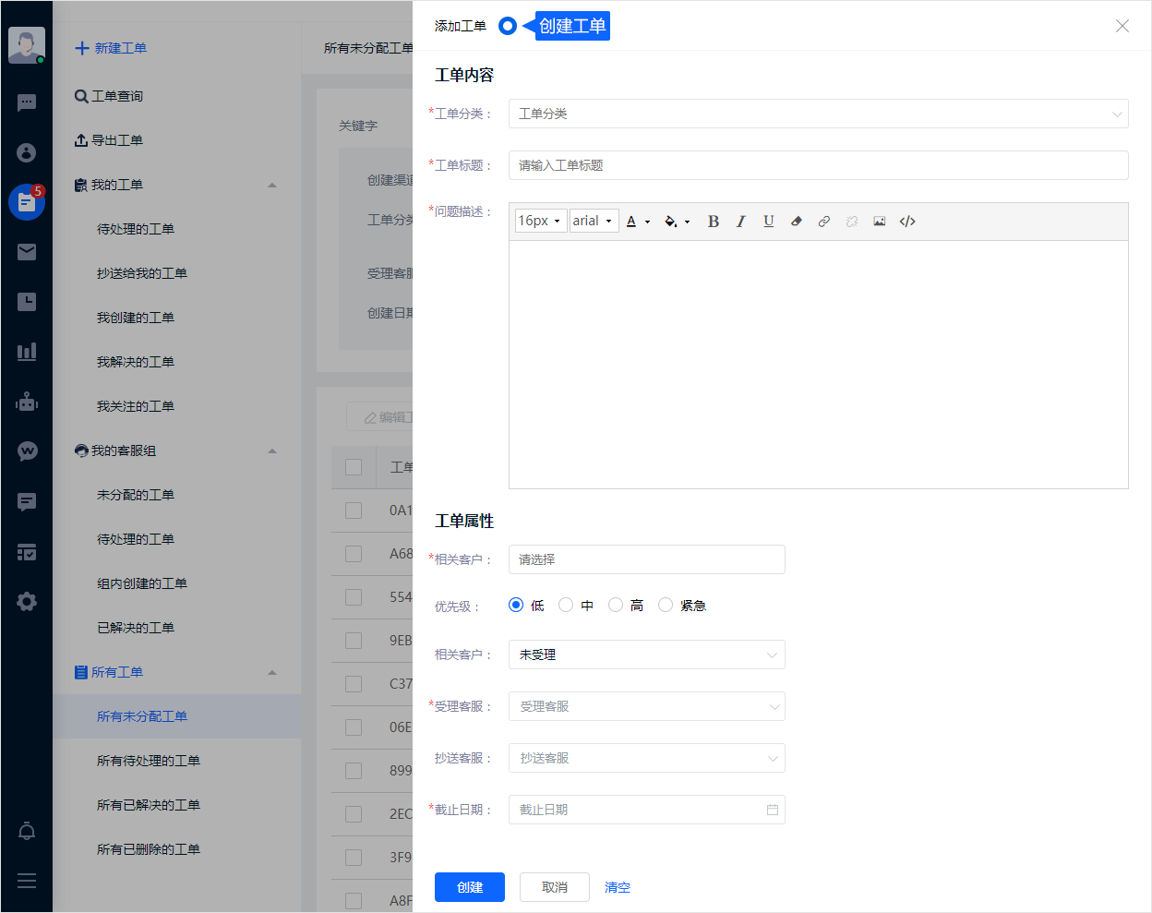Open 我创建的工单 in the sidebar
The height and width of the screenshot is (913, 1152).
(136, 318)
